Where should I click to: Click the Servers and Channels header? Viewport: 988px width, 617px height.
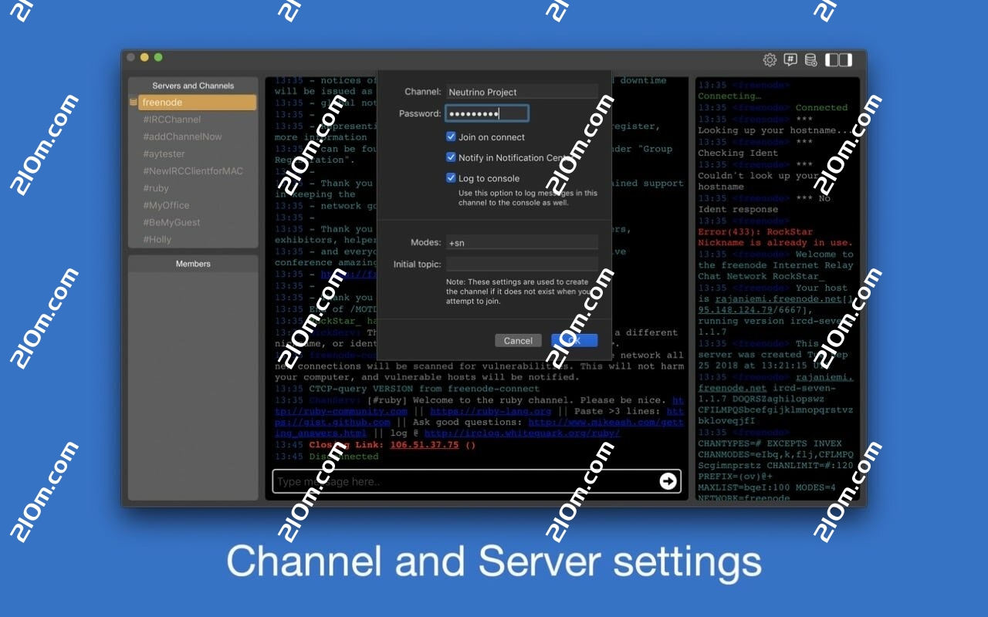tap(193, 86)
